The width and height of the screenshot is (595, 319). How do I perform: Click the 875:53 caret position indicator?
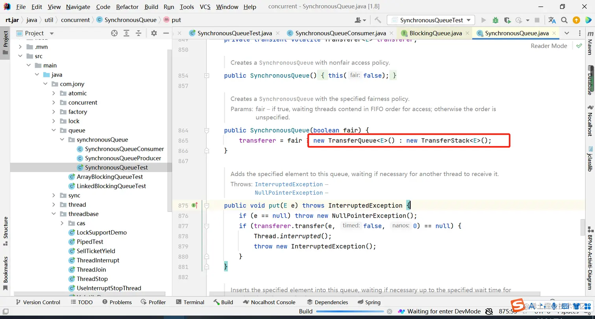pos(508,312)
